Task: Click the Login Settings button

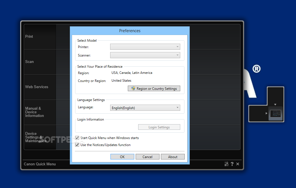Action: (x=159, y=127)
